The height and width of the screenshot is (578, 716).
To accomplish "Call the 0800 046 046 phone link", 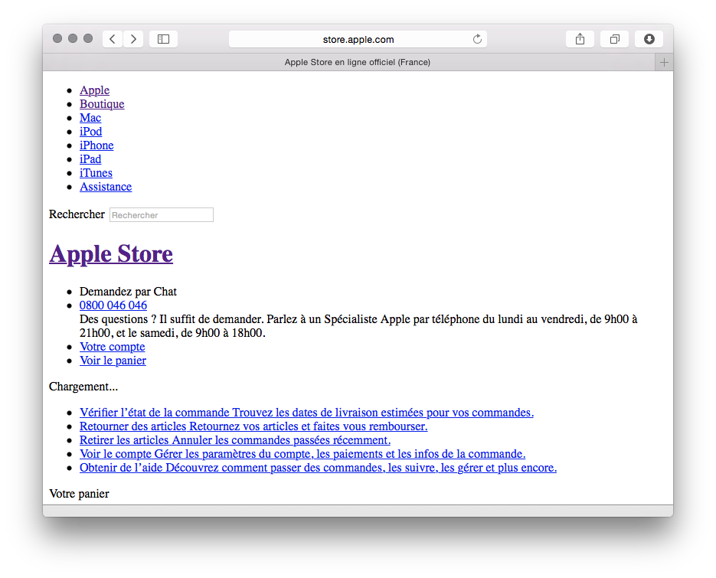I will coord(113,305).
